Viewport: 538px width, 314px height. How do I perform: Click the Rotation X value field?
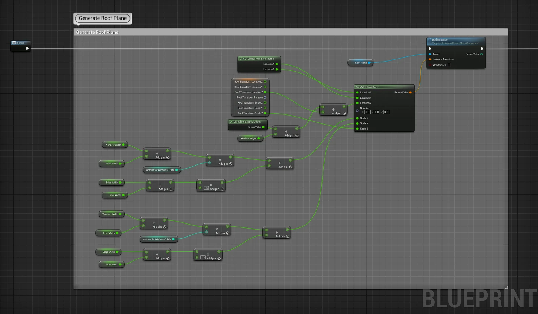pos(367,112)
